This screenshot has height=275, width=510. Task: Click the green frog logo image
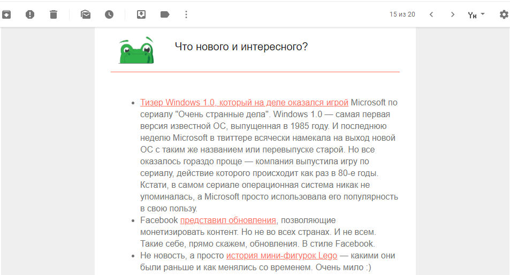(x=136, y=50)
